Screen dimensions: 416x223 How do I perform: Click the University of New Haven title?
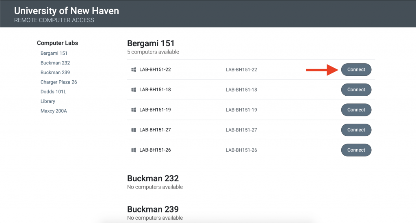pos(67,11)
